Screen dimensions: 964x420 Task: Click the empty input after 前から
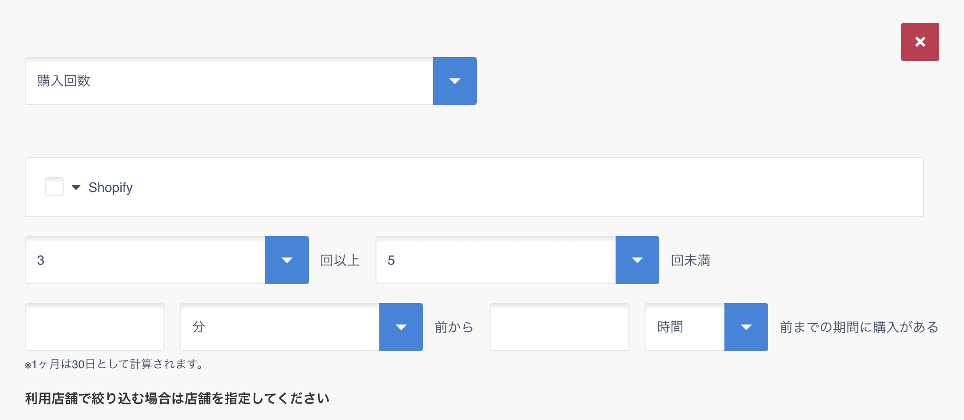[559, 327]
